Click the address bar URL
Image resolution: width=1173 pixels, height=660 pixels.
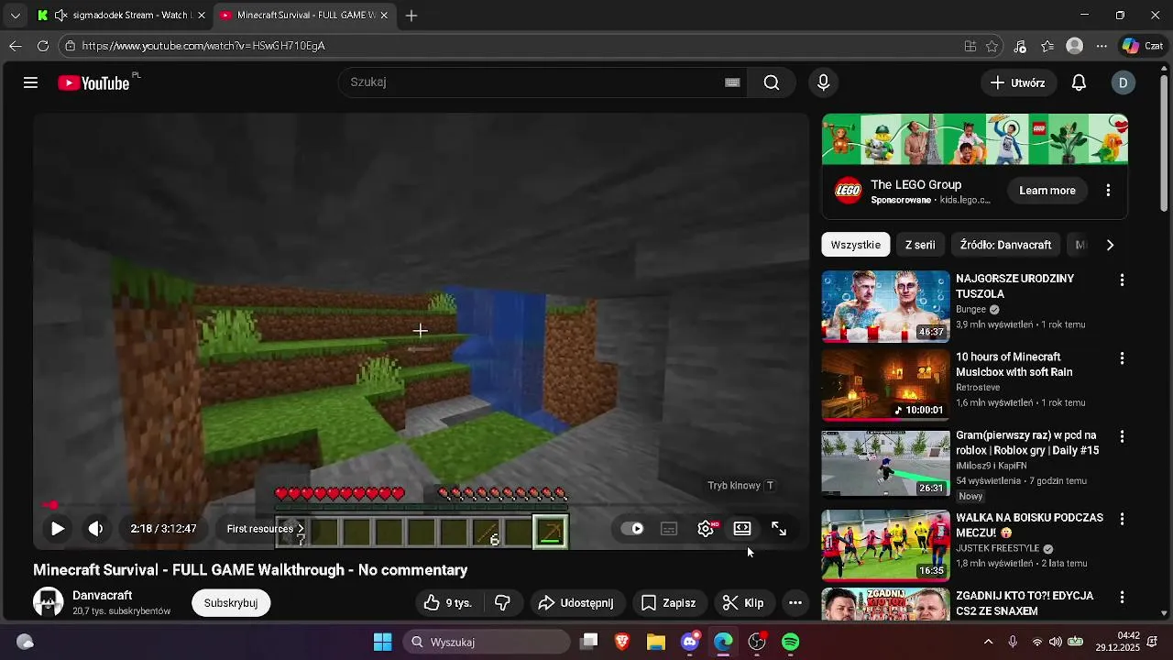pos(203,46)
